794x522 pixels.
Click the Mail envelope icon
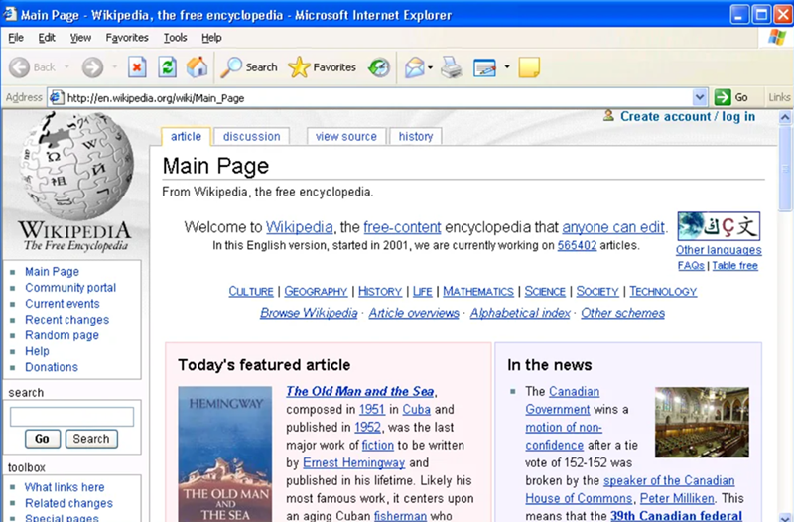(x=414, y=67)
